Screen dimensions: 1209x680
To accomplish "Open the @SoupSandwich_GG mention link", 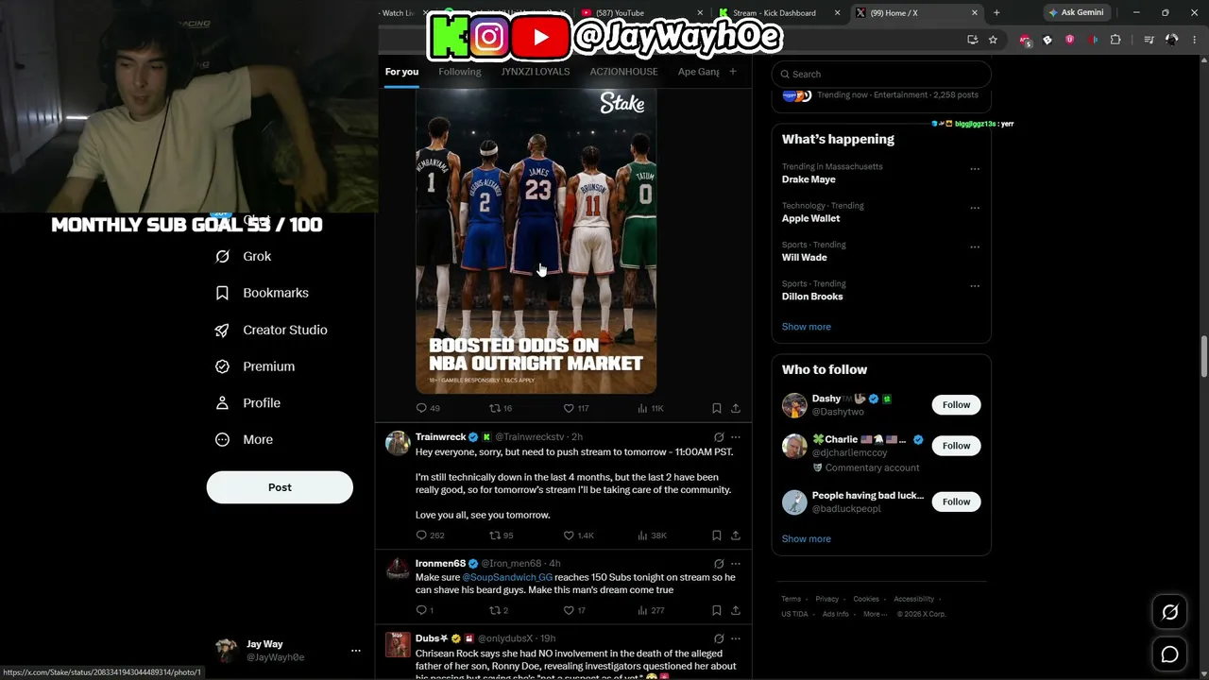I will pos(507,577).
